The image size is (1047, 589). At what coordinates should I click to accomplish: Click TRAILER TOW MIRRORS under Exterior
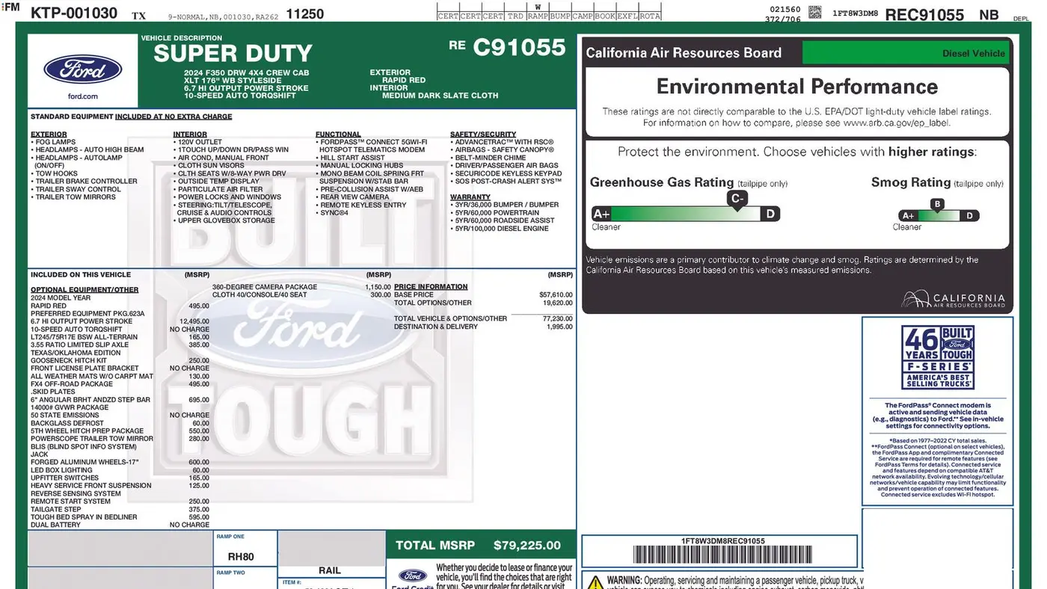pos(76,197)
